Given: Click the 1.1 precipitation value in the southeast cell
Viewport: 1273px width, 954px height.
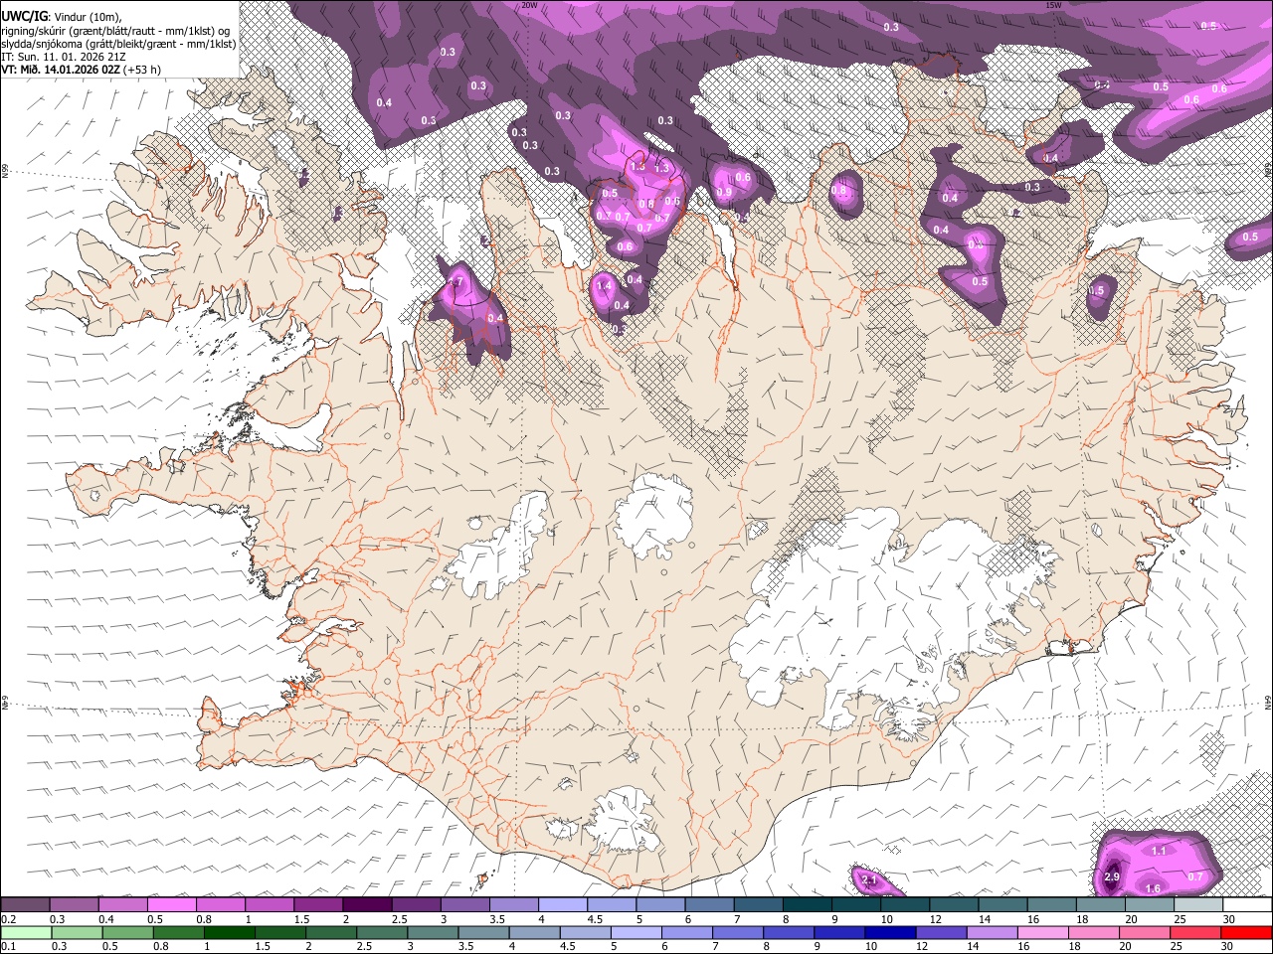Looking at the screenshot, I should (x=1159, y=851).
